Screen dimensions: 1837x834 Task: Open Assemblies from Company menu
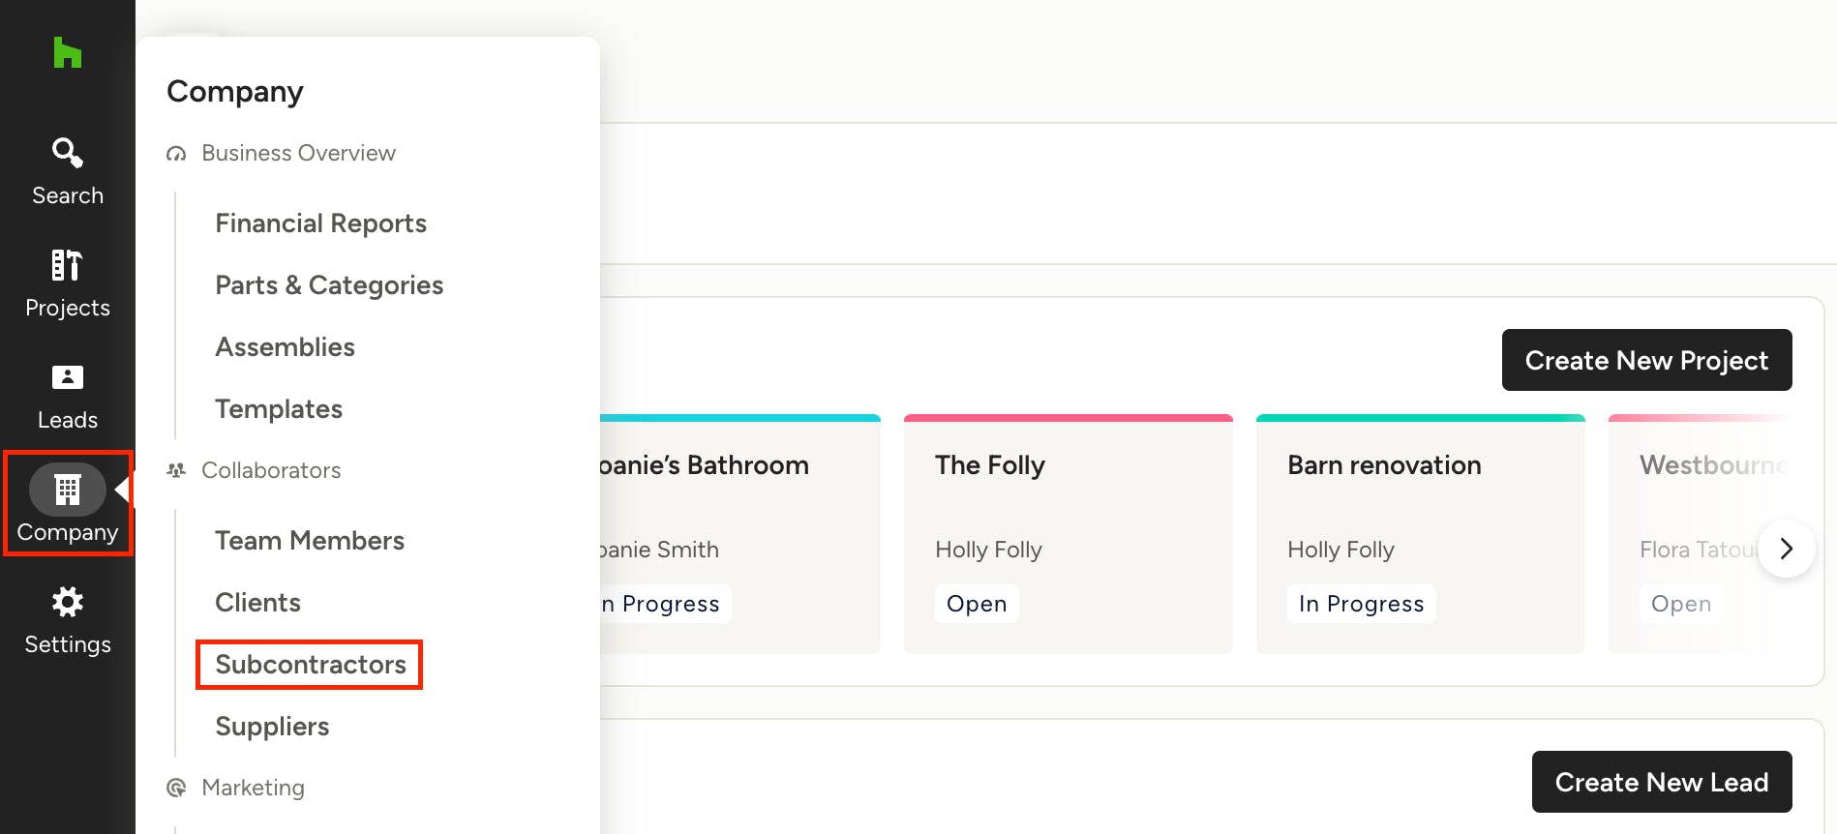click(x=286, y=347)
